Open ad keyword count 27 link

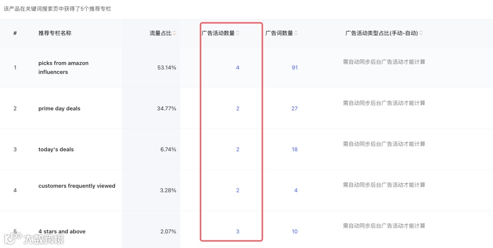294,108
